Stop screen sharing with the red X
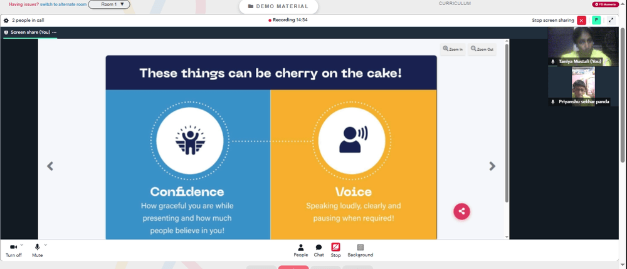The width and height of the screenshot is (627, 269). tap(581, 21)
